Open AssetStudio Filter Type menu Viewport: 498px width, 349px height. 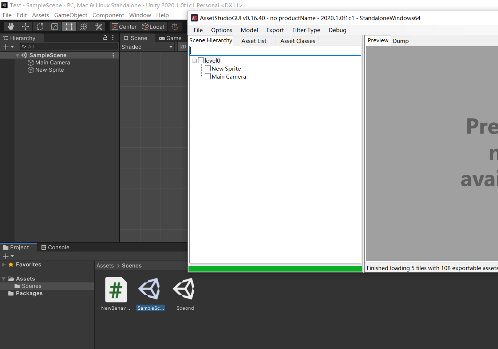(x=306, y=30)
